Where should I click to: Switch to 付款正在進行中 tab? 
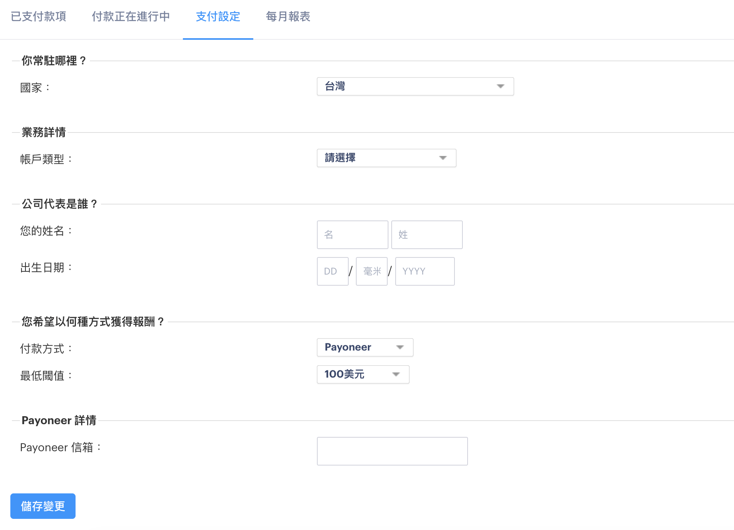pyautogui.click(x=131, y=16)
